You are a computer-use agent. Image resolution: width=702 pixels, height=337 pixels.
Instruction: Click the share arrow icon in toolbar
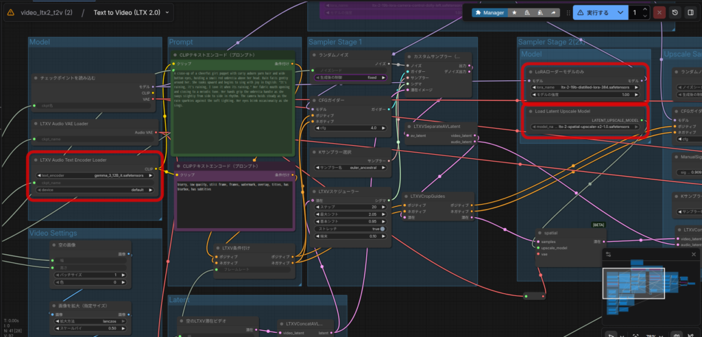[x=553, y=12]
